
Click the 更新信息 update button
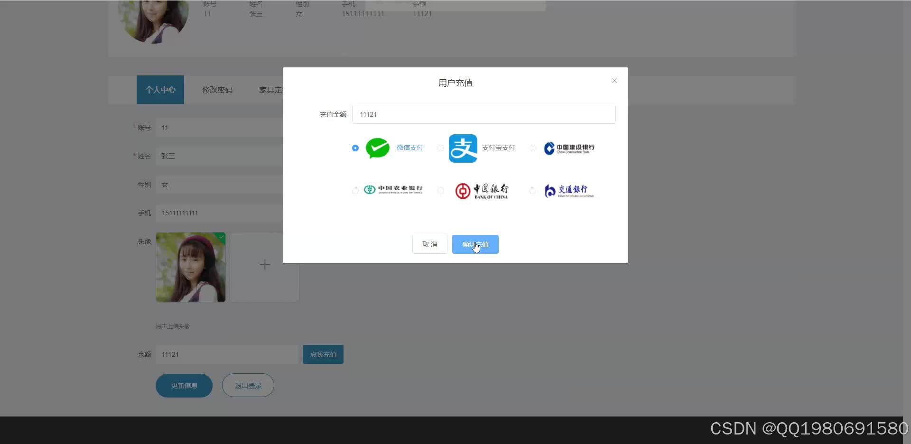pos(184,385)
